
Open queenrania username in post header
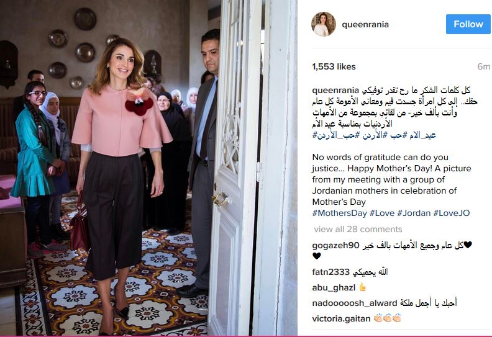(x=365, y=24)
